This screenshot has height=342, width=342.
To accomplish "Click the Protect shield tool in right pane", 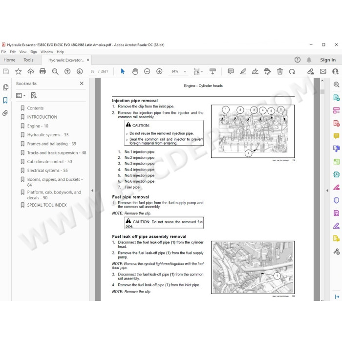I will [336, 200].
